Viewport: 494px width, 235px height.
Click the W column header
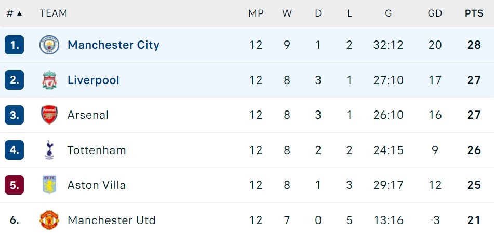pos(287,13)
